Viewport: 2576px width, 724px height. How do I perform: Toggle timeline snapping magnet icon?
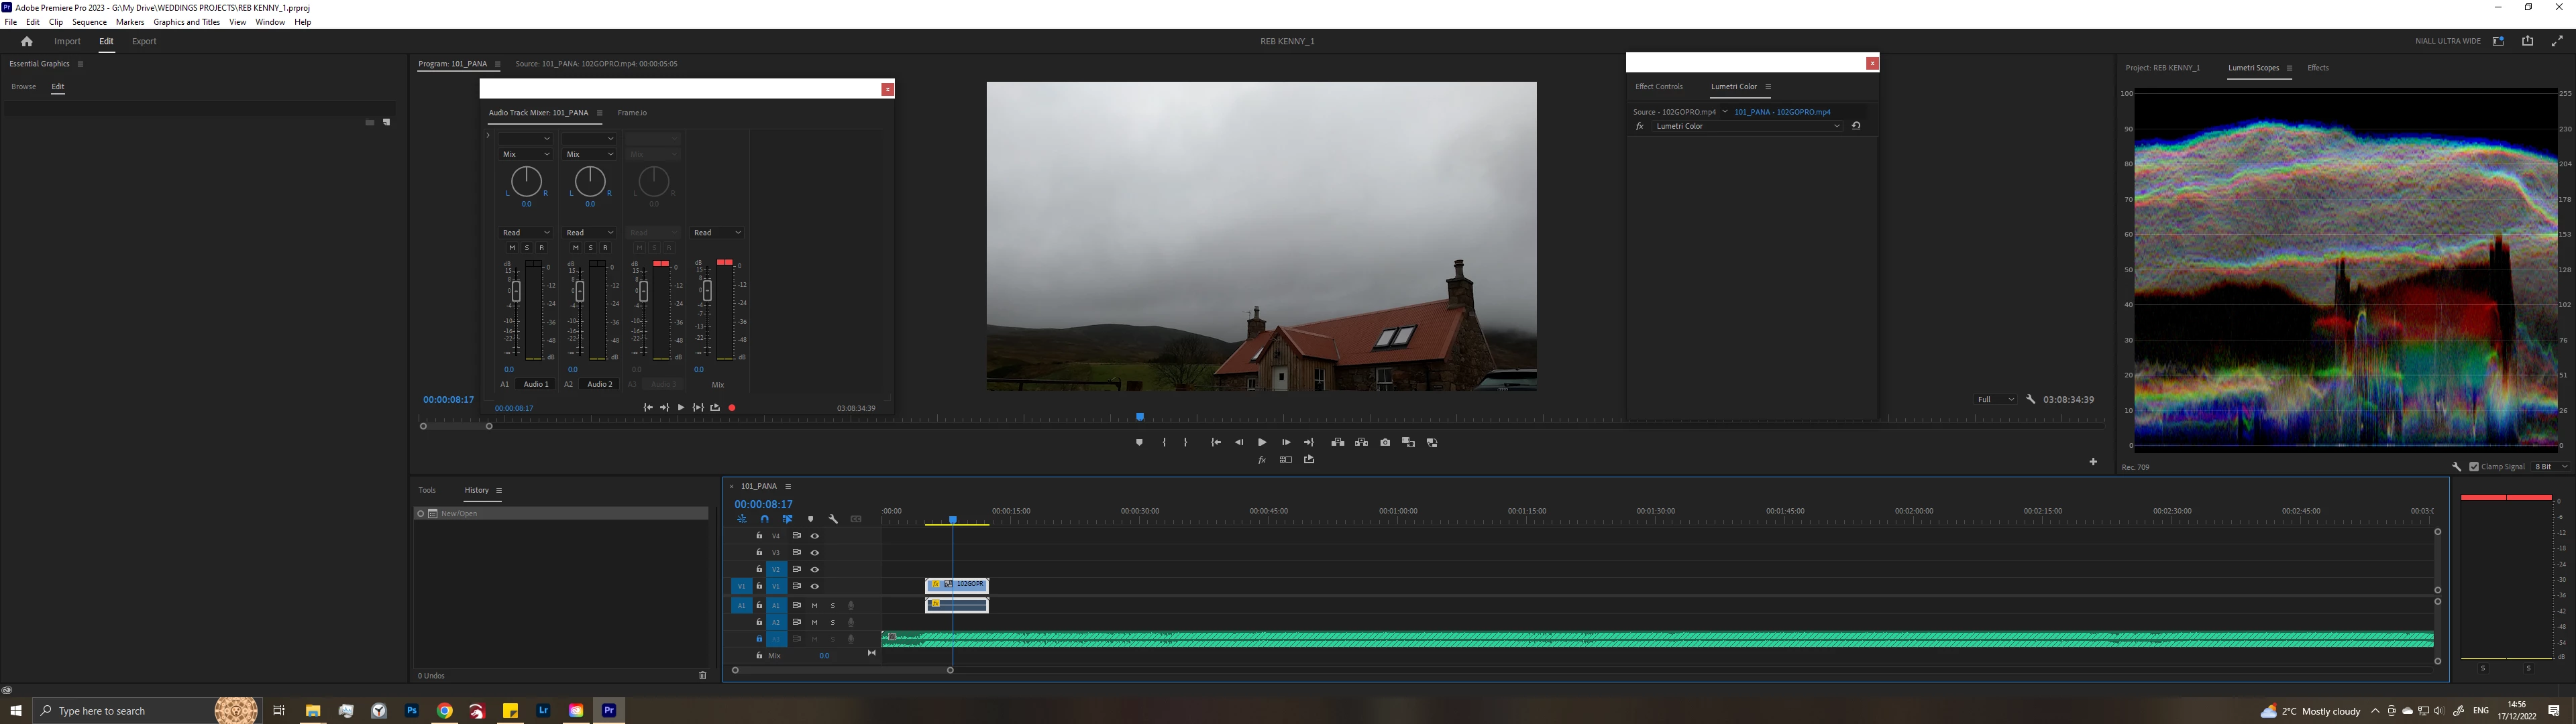[x=764, y=519]
